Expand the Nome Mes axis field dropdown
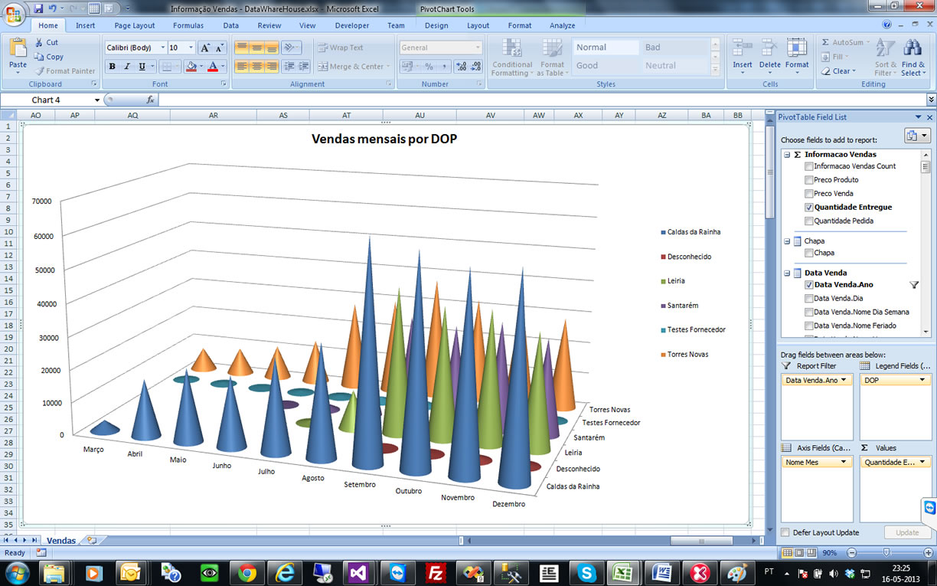The height and width of the screenshot is (586, 937). coord(844,462)
